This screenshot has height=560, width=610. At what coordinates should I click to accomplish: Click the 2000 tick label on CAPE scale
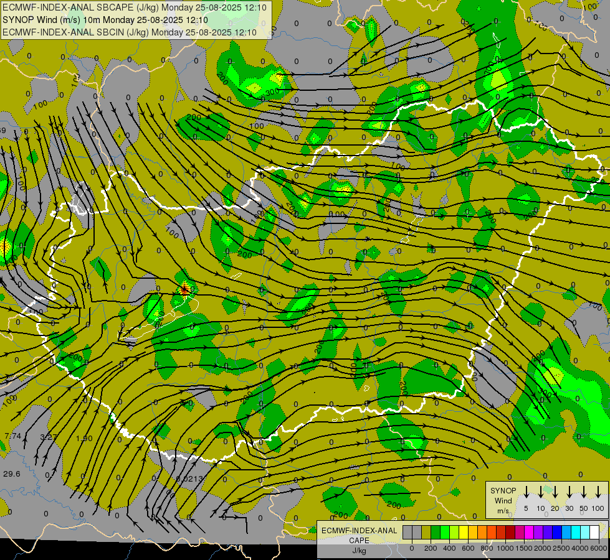click(x=543, y=548)
